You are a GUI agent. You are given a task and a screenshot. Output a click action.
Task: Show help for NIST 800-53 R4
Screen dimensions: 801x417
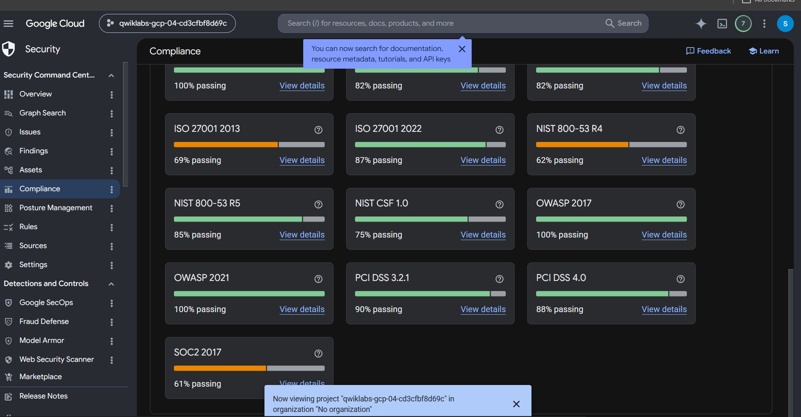tap(681, 130)
